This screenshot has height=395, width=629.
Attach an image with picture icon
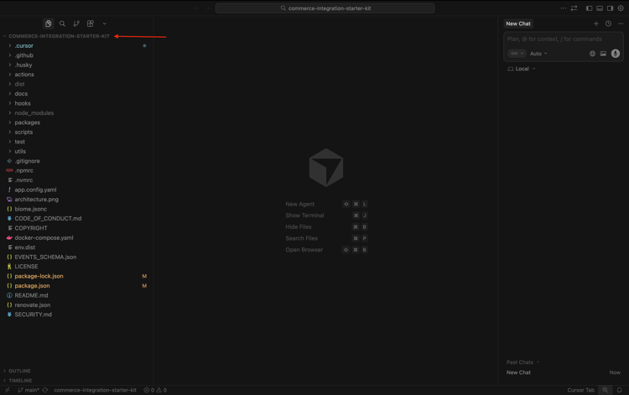point(603,54)
